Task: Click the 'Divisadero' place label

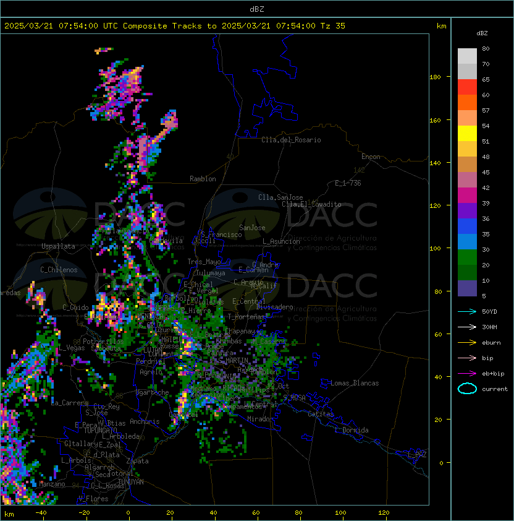Action: pyautogui.click(x=275, y=307)
